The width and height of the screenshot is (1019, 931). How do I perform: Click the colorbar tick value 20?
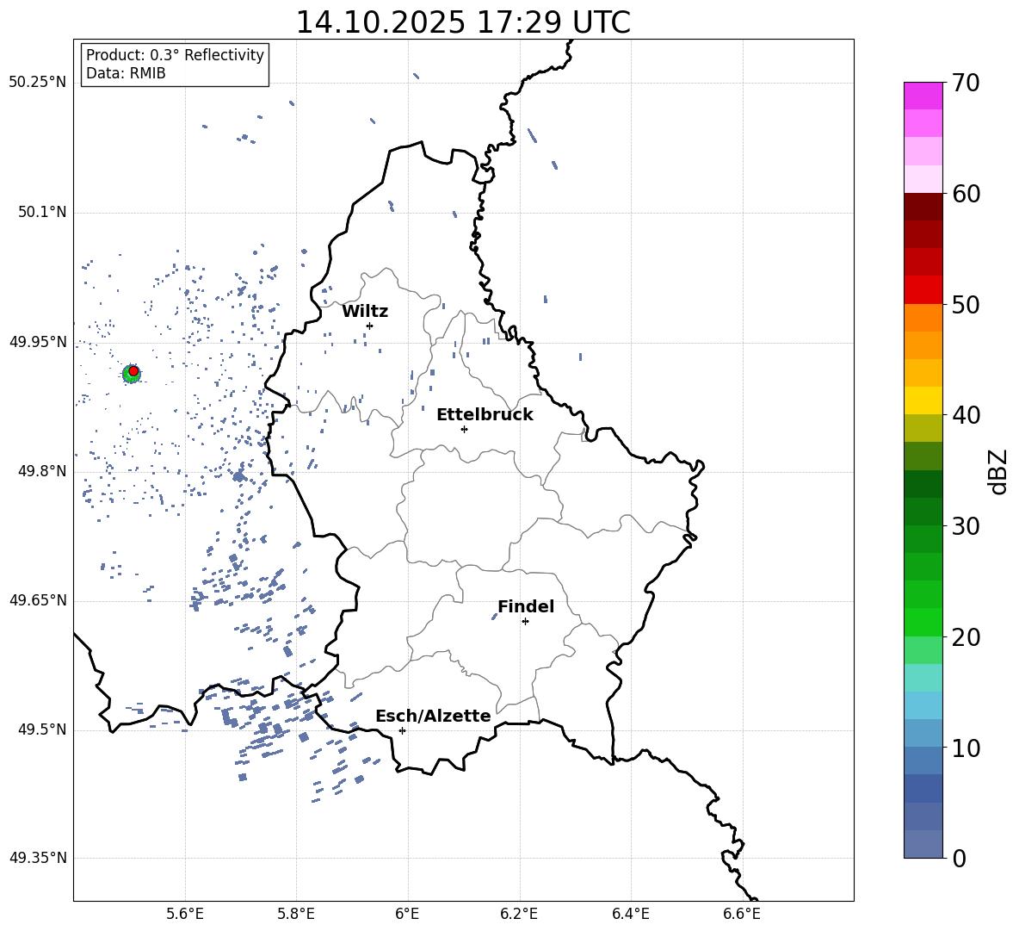966,637
